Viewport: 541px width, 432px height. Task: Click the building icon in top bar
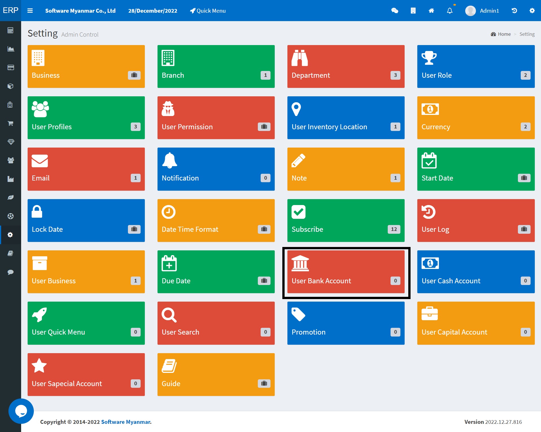click(413, 11)
